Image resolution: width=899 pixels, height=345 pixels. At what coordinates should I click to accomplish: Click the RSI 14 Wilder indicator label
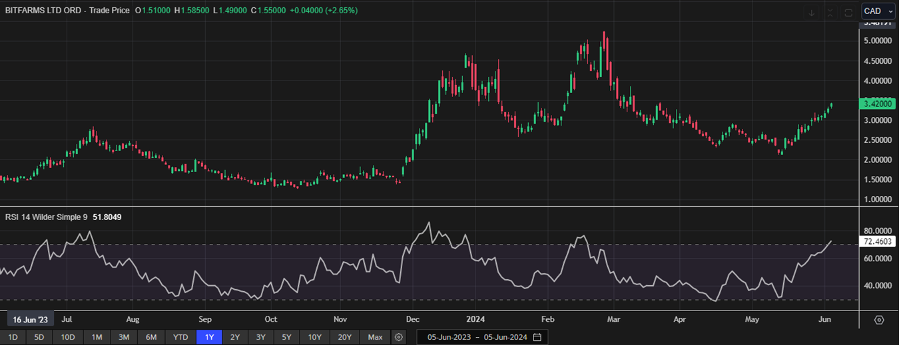pos(47,217)
